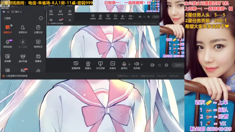Start 视频连麦 from the large toolbox
Screen dimensions: 235x132
8,43
